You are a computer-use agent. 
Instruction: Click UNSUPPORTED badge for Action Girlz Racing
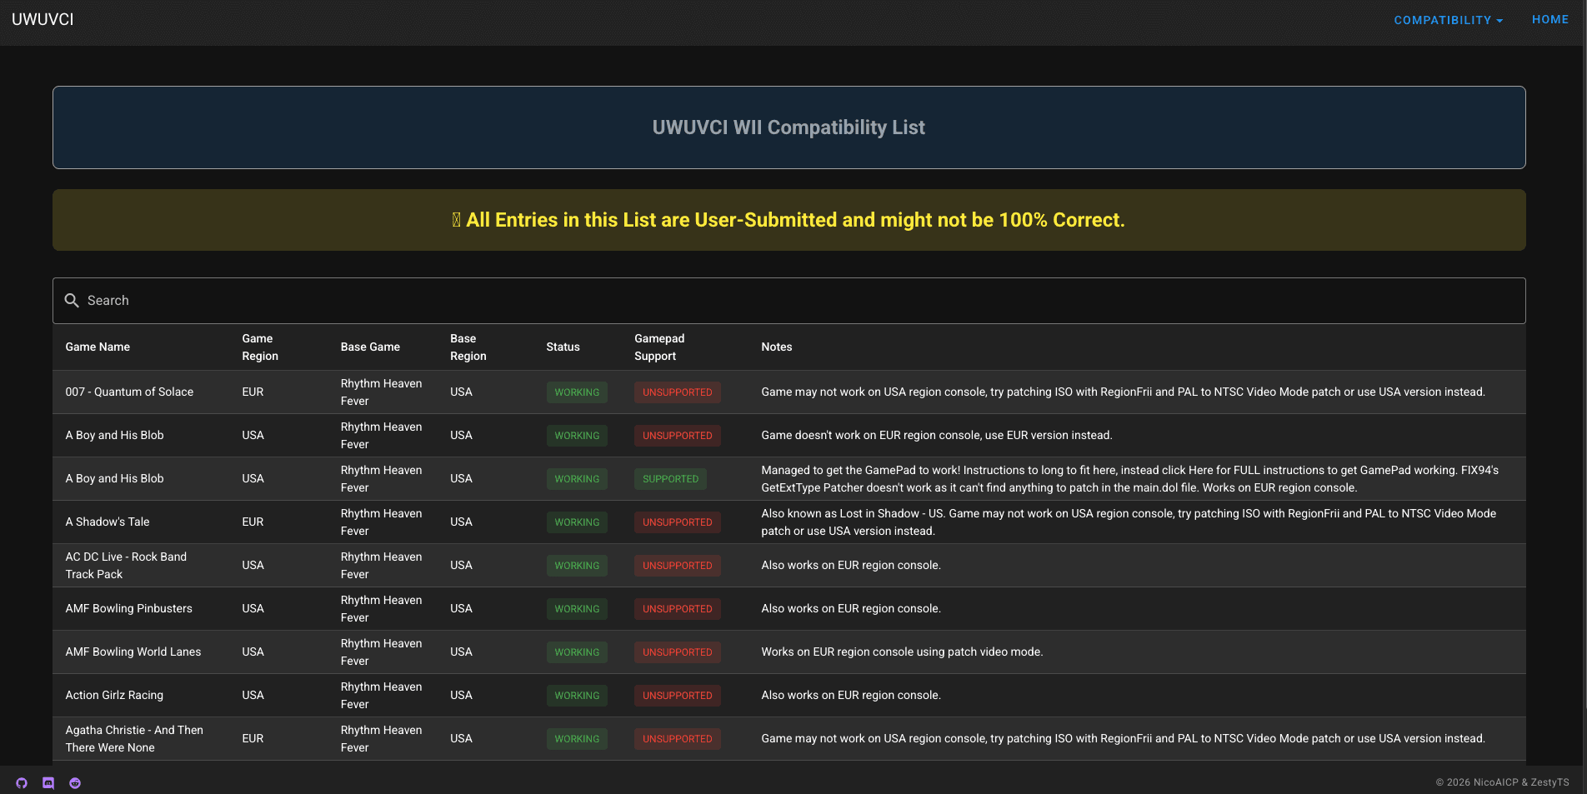pyautogui.click(x=677, y=696)
